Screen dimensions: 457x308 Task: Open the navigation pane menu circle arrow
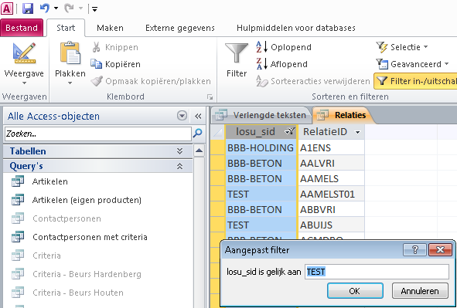182,116
